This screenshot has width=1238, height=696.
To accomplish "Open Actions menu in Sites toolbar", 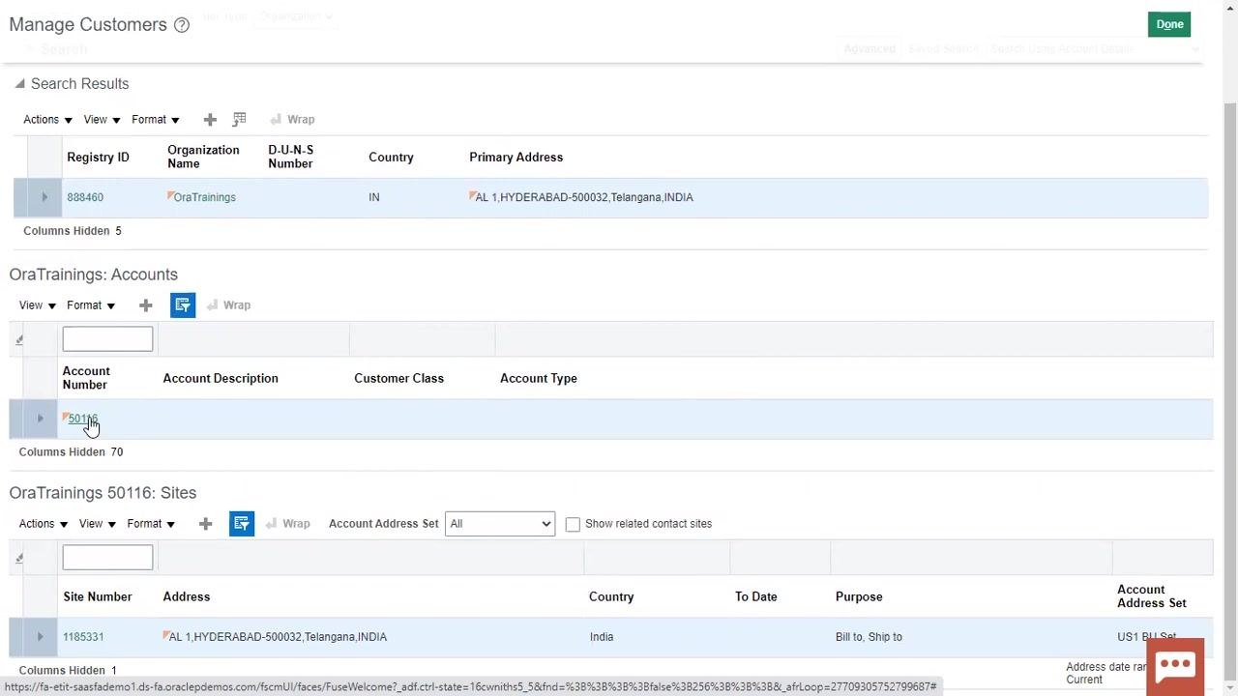I will click(x=44, y=523).
